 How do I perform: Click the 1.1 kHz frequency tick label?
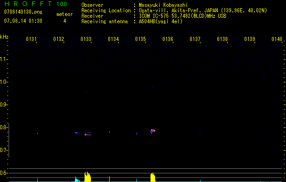pos(3,59)
